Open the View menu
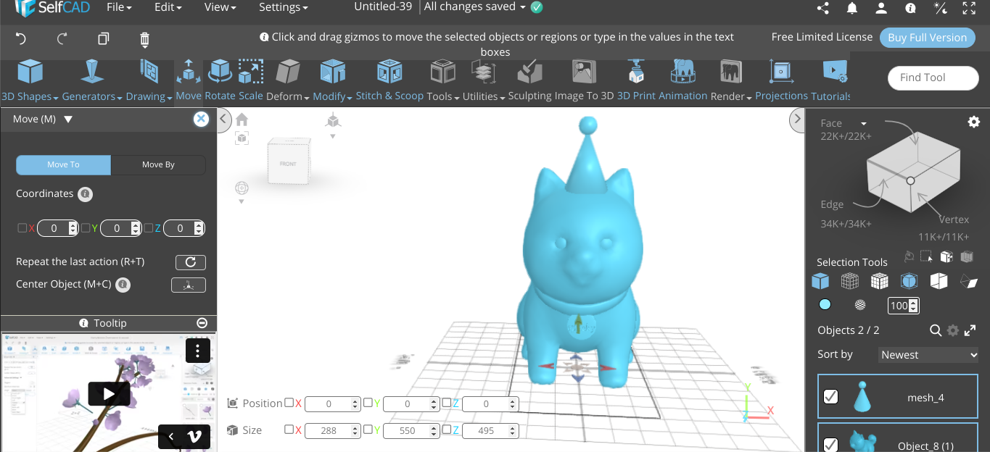The height and width of the screenshot is (452, 990). click(220, 7)
